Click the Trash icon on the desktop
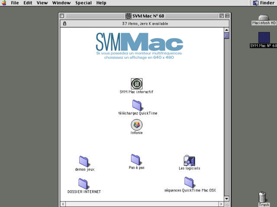The width and height of the screenshot is (277, 207). click(263, 197)
